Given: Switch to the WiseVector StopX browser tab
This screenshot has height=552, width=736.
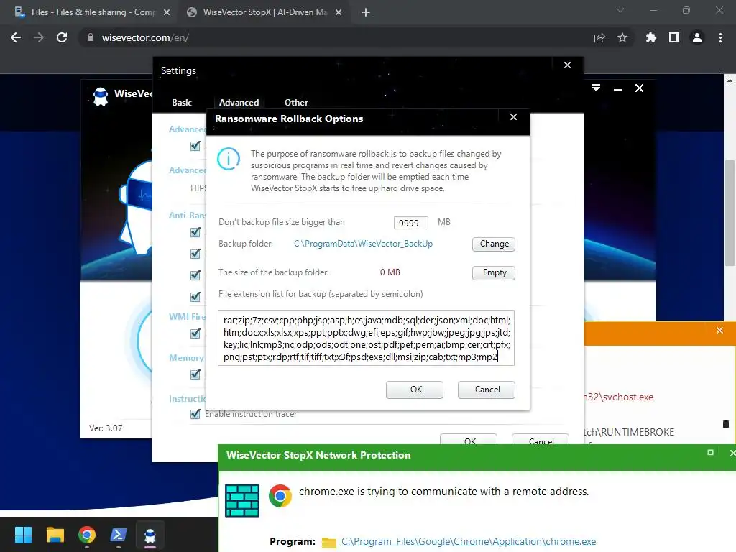Looking at the screenshot, I should (264, 12).
